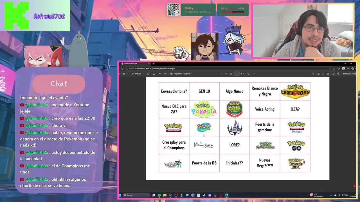Screen dimensions: 360x202
Task: Select the Eeveevolutions.pdf browser tab
Action: (136, 64)
